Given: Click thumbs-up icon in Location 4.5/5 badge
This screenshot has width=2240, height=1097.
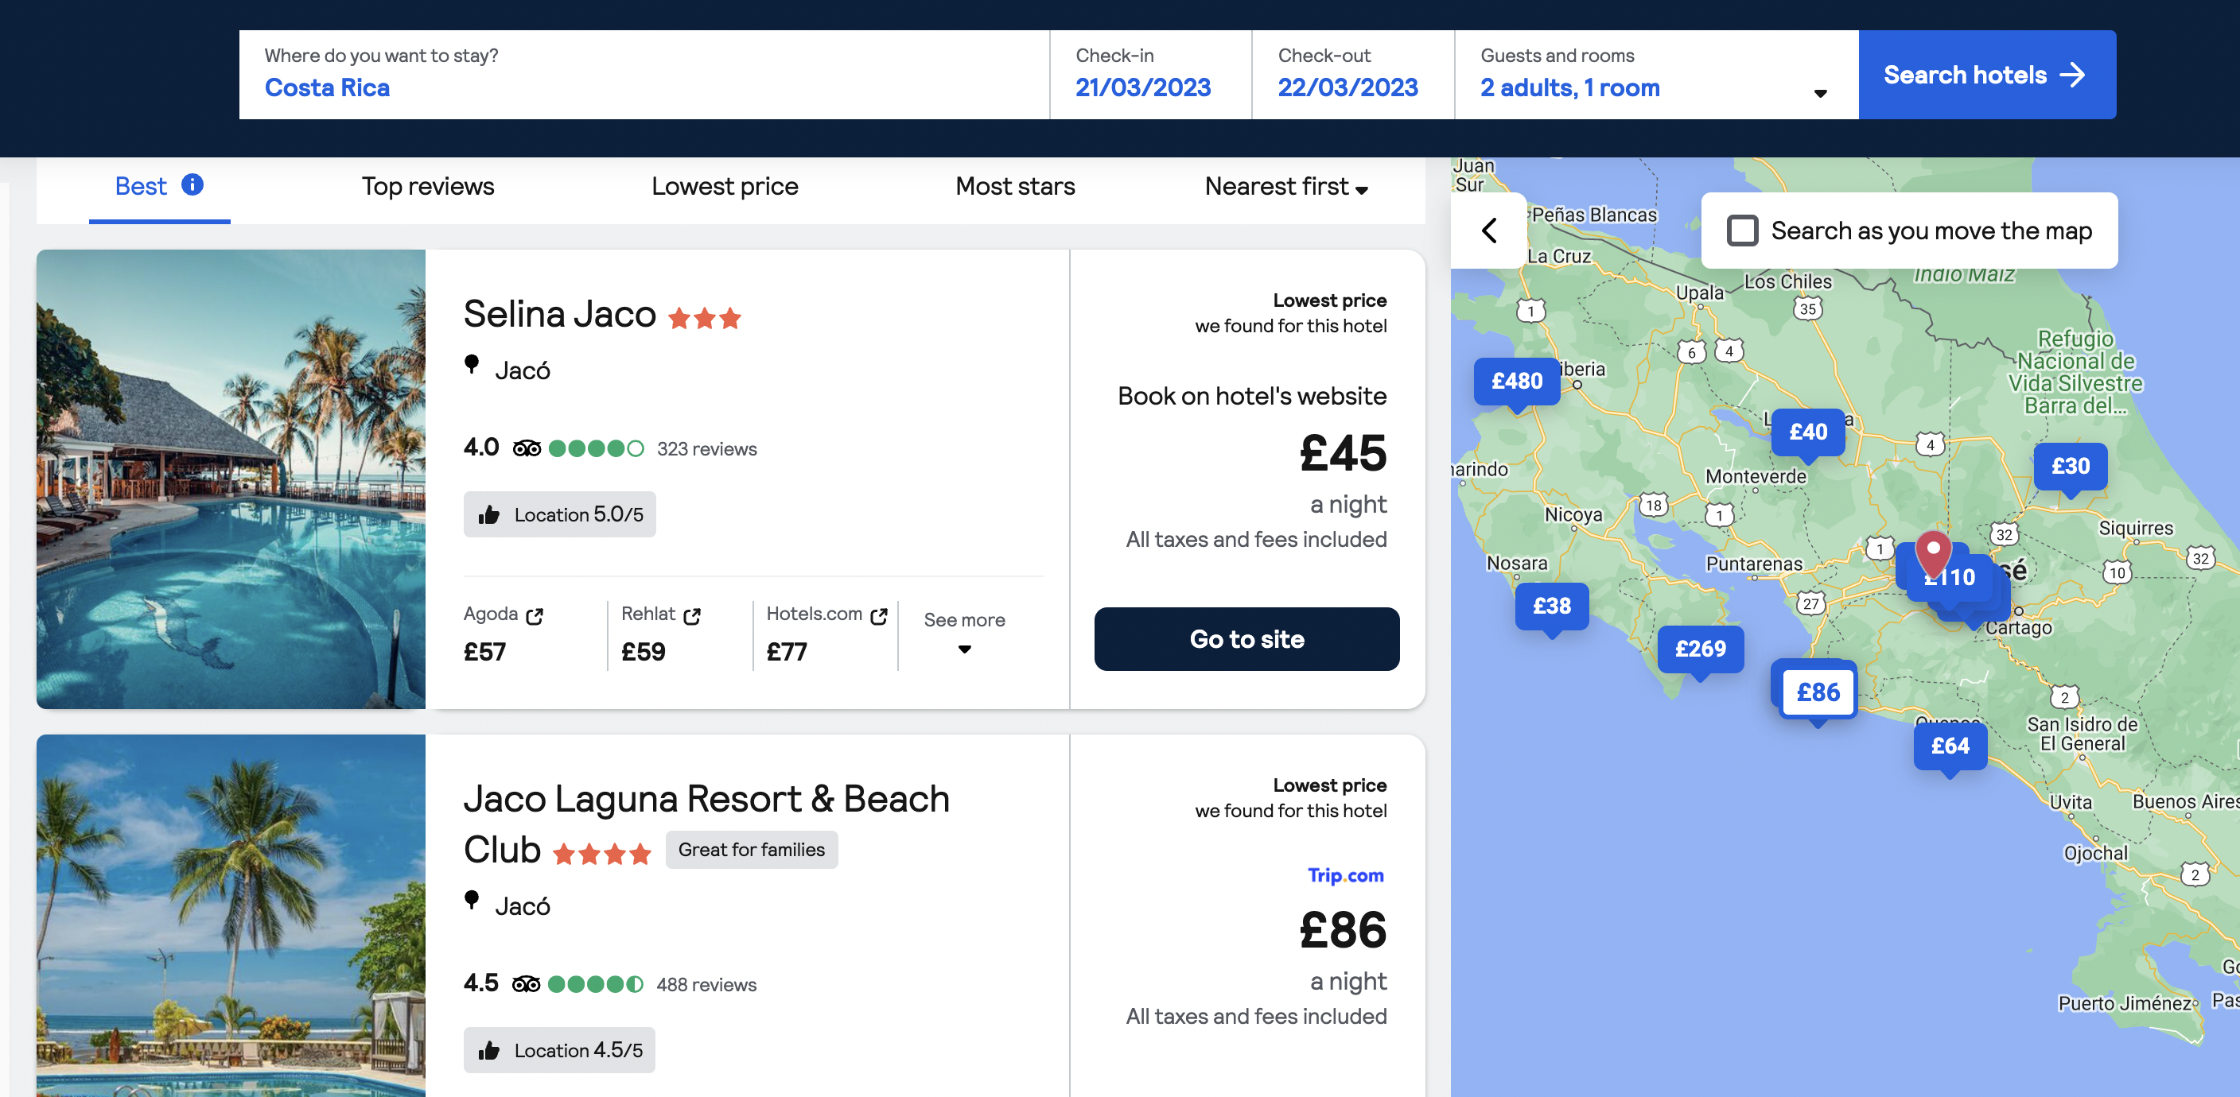Looking at the screenshot, I should (488, 1050).
